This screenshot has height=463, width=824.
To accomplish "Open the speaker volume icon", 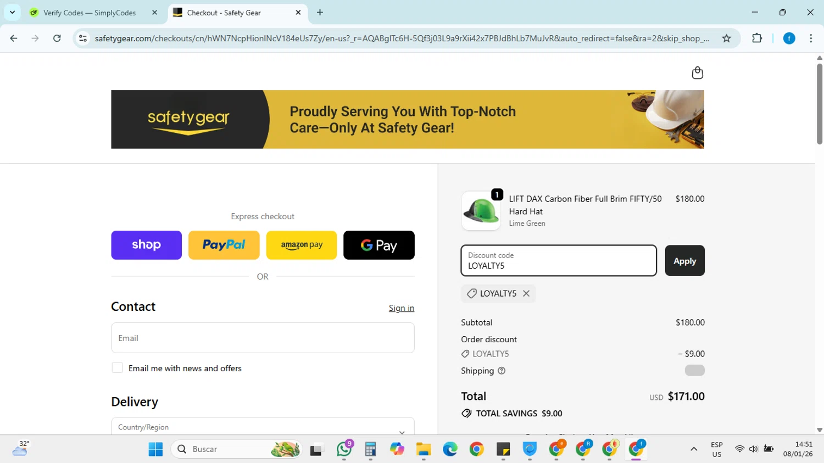I will (754, 449).
